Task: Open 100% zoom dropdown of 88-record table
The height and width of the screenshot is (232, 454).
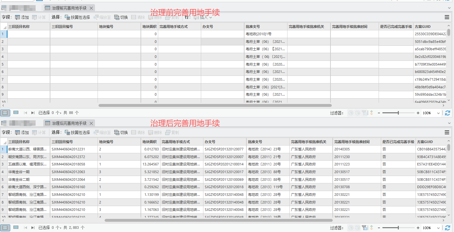Action: (438, 113)
